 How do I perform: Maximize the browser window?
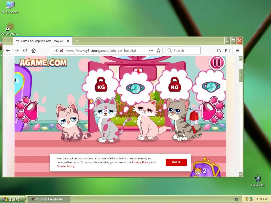point(233,41)
